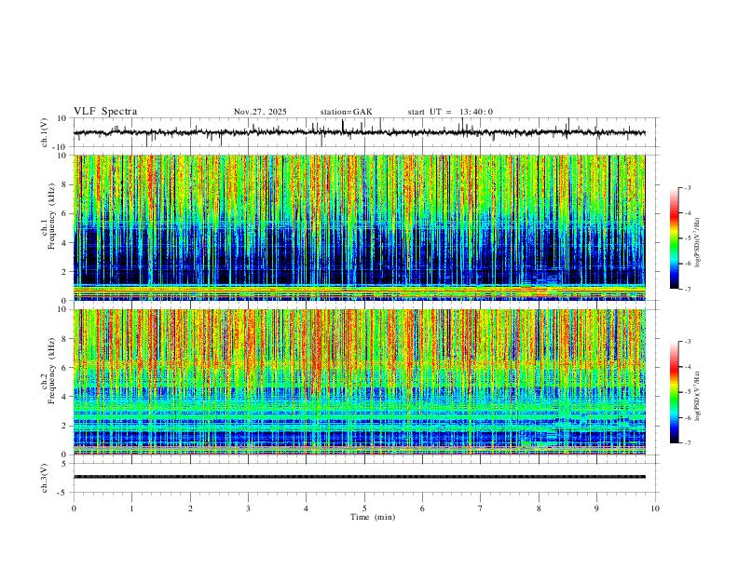Click the lower PSD color scale bar
This screenshot has width=738, height=570.
(x=674, y=392)
